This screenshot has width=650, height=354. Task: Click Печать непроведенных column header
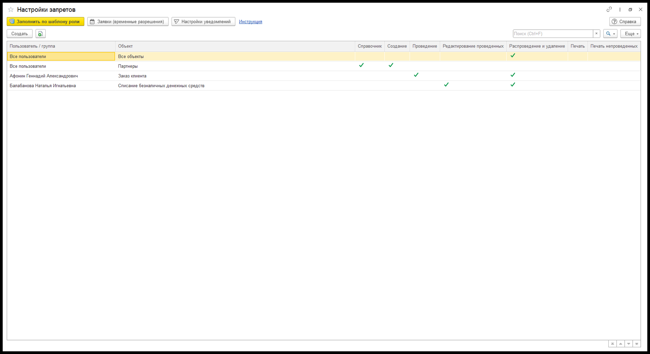tap(614, 46)
